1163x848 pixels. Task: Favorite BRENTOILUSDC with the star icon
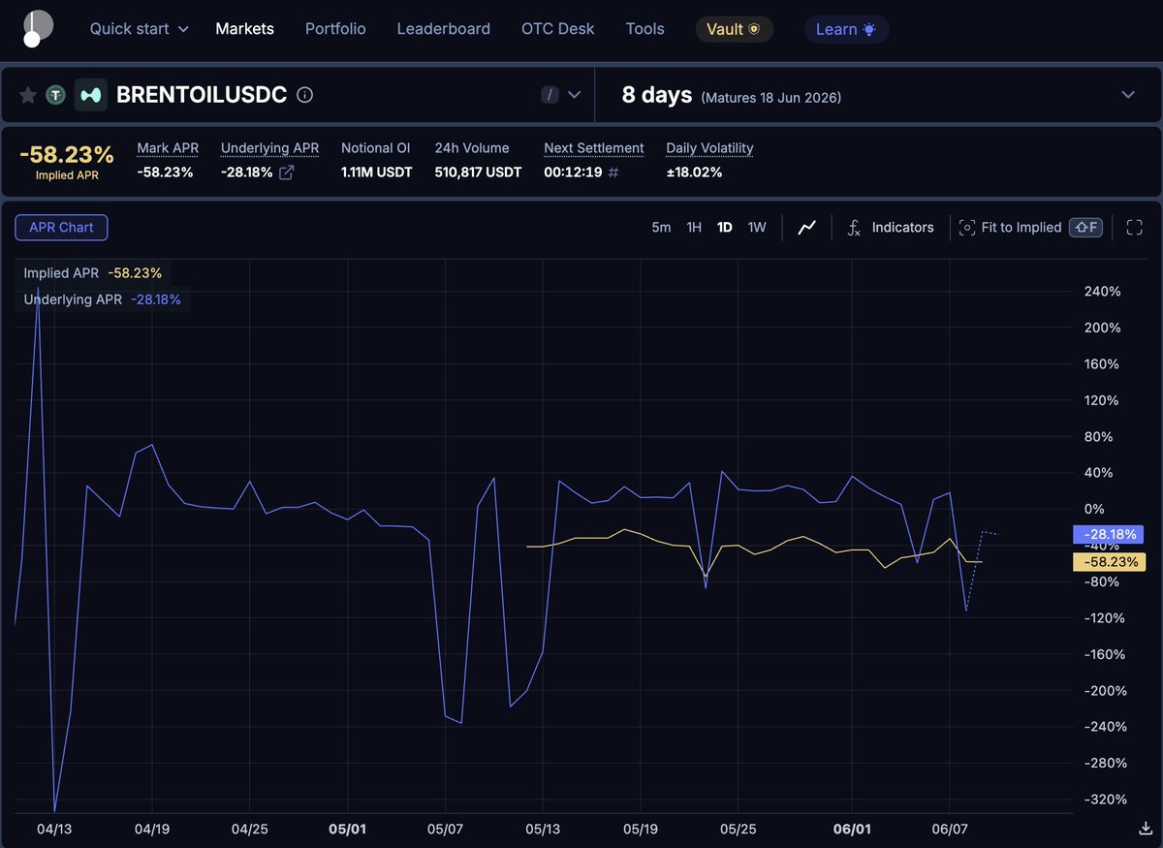pyautogui.click(x=28, y=95)
